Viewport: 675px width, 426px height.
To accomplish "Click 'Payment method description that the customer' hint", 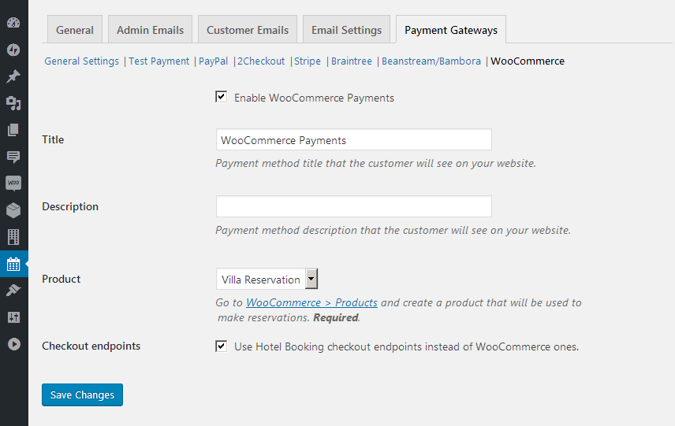I will tap(393, 231).
